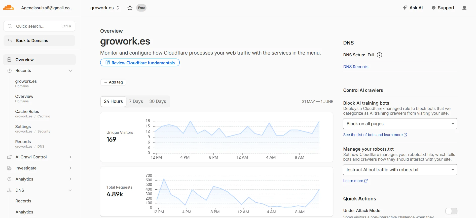Click Back to Domains button

click(39, 40)
